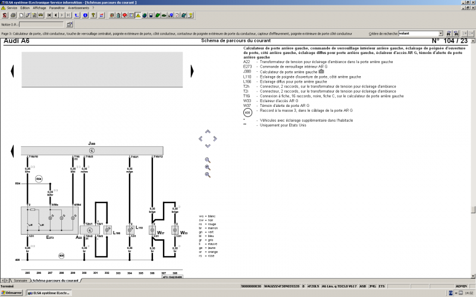Click the blank new document icon
The width and height of the screenshot is (476, 297).
click(21, 15)
